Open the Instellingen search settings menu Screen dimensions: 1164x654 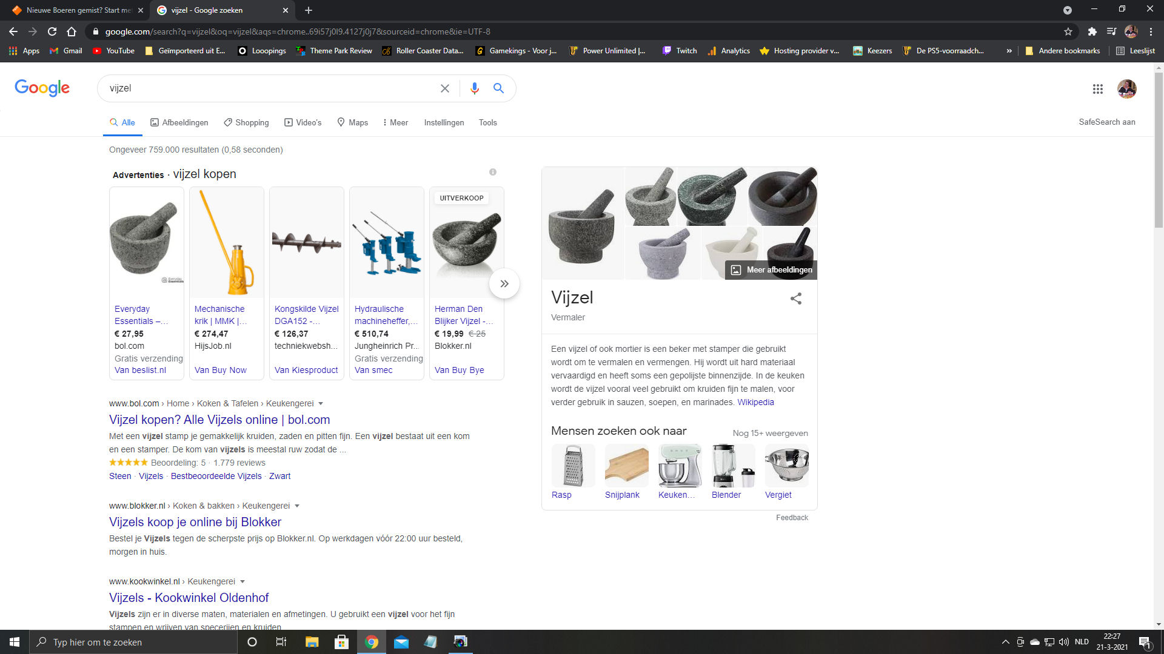tap(444, 122)
